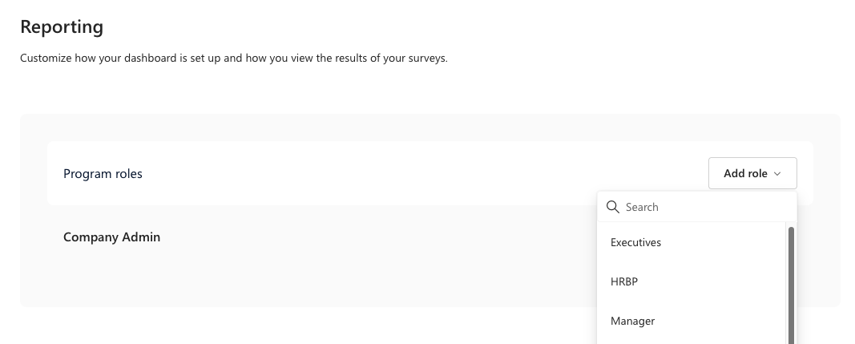Viewport: 855px width, 344px height.
Task: Select the Company Admin role row
Action: point(111,237)
